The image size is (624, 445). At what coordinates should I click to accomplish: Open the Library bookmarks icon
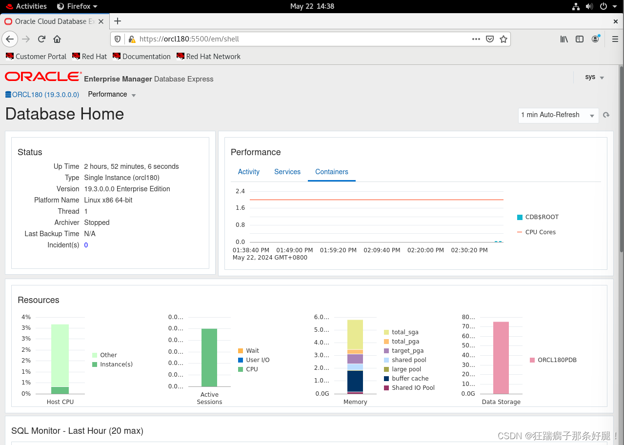pyautogui.click(x=564, y=39)
